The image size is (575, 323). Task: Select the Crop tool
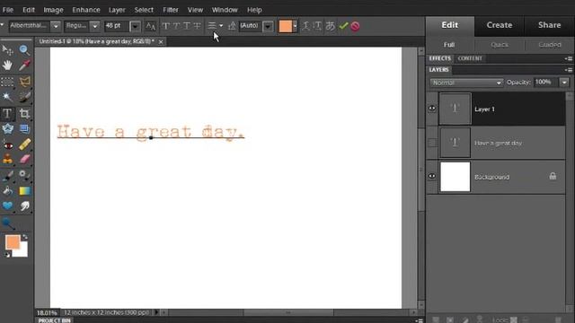click(24, 114)
